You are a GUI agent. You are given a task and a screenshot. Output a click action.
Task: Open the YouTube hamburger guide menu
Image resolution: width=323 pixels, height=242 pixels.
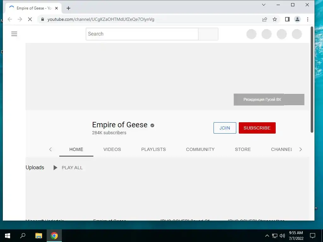(14, 34)
